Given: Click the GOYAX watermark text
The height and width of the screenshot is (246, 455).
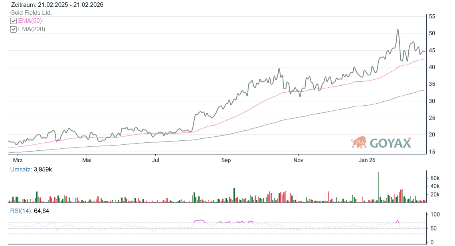Looking at the screenshot, I should (x=390, y=143).
